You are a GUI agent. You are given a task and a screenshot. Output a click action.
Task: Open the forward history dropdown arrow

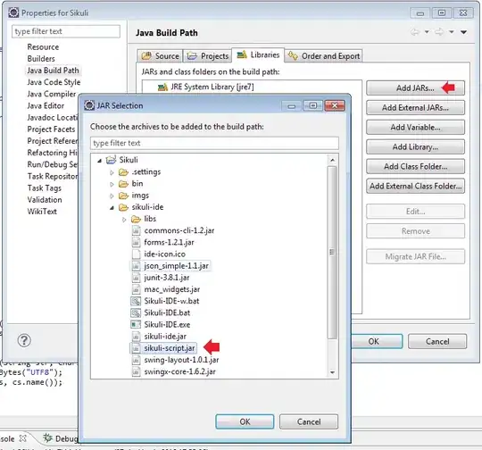point(452,32)
